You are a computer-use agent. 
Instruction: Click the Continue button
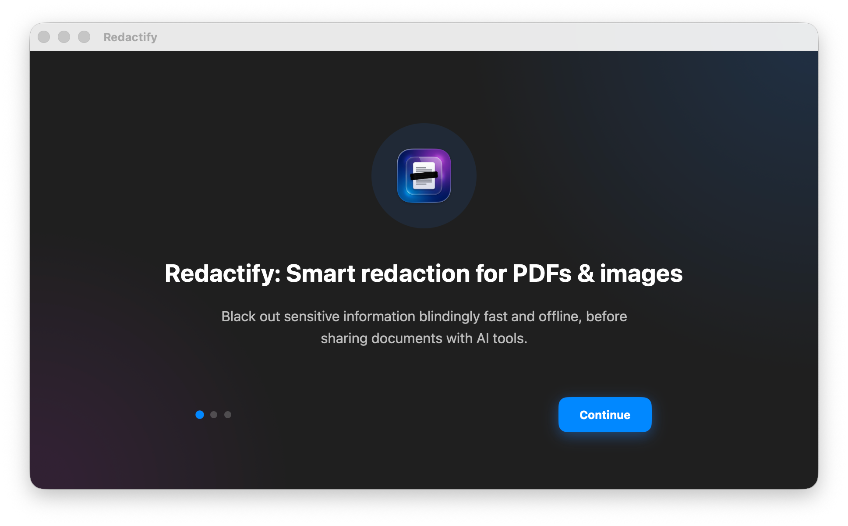click(x=605, y=415)
